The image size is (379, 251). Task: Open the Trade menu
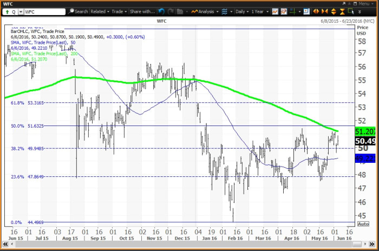tap(119, 11)
